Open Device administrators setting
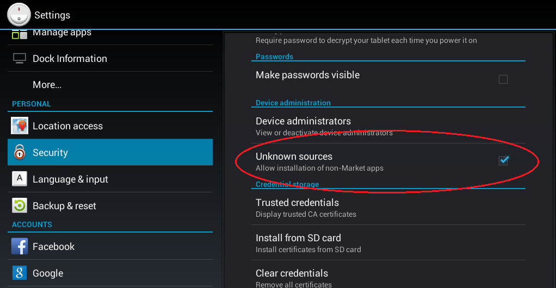This screenshot has height=288, width=556. click(388, 126)
